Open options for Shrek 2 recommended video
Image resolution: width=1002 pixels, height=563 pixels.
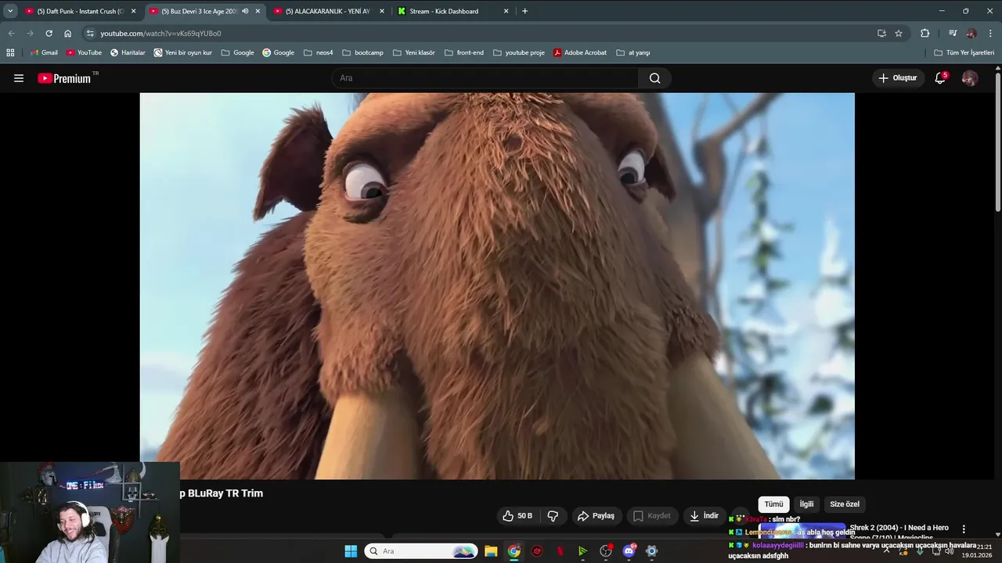coord(964,529)
